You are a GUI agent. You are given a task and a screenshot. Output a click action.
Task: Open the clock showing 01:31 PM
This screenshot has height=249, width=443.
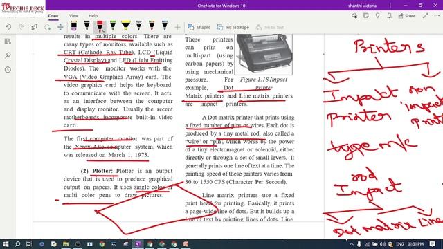tap(415, 244)
